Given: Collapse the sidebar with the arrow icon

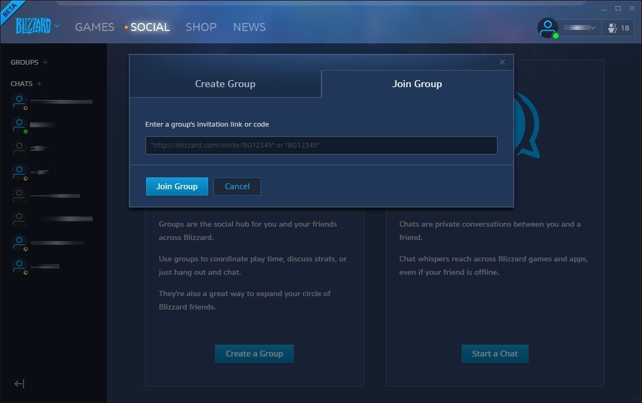Looking at the screenshot, I should pos(19,384).
